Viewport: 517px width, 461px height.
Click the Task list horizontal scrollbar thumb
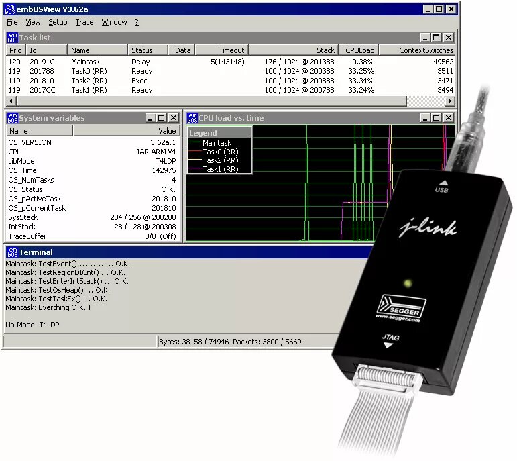click(x=211, y=101)
